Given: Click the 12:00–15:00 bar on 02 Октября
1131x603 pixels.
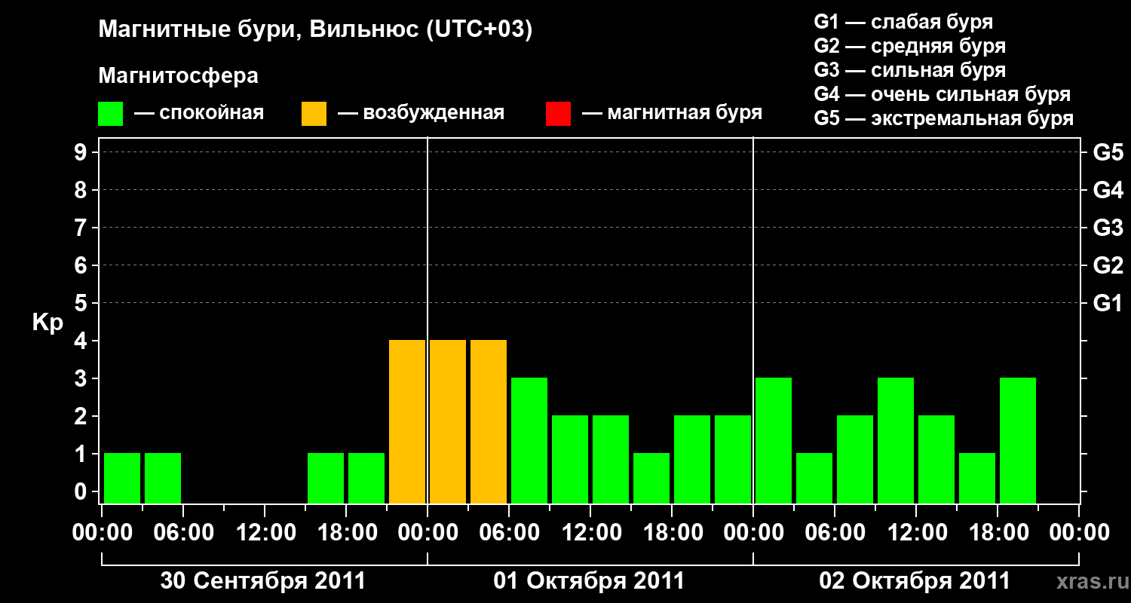Looking at the screenshot, I should pos(936,459).
